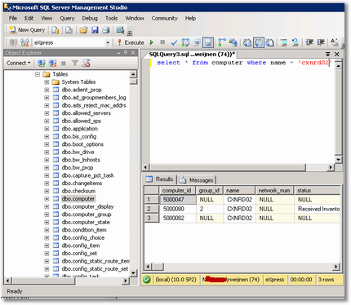Click the network_num column header
The image size is (351, 305).
(274, 190)
